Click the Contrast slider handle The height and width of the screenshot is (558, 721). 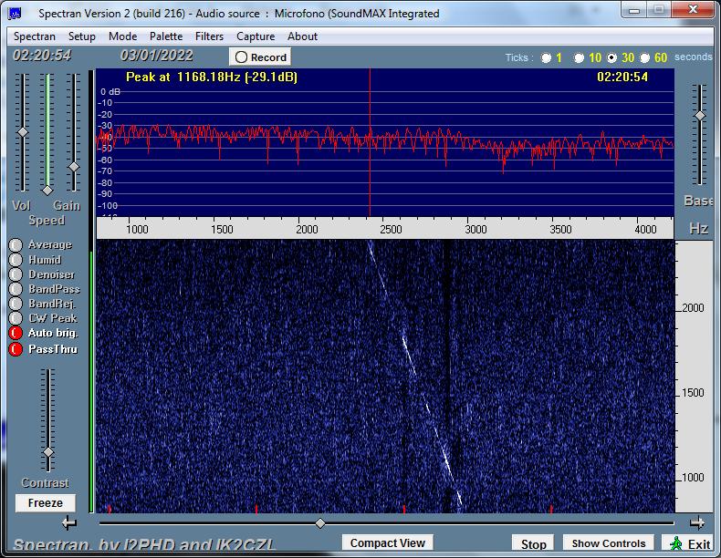[x=47, y=452]
